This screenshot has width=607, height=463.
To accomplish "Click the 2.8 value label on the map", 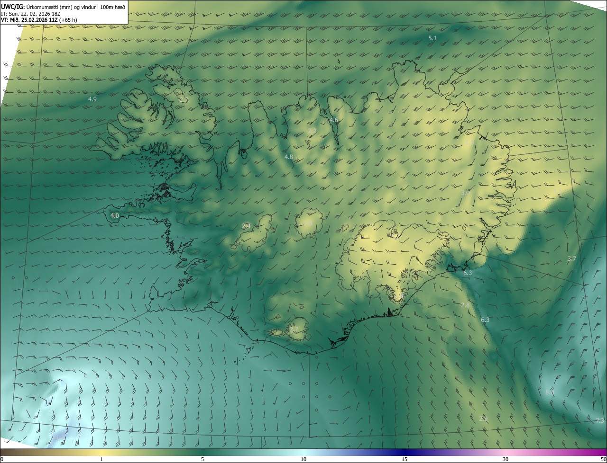I will click(x=465, y=305).
